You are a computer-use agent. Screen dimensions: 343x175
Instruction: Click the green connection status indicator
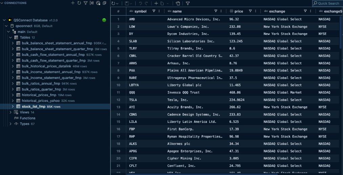pos(104,20)
